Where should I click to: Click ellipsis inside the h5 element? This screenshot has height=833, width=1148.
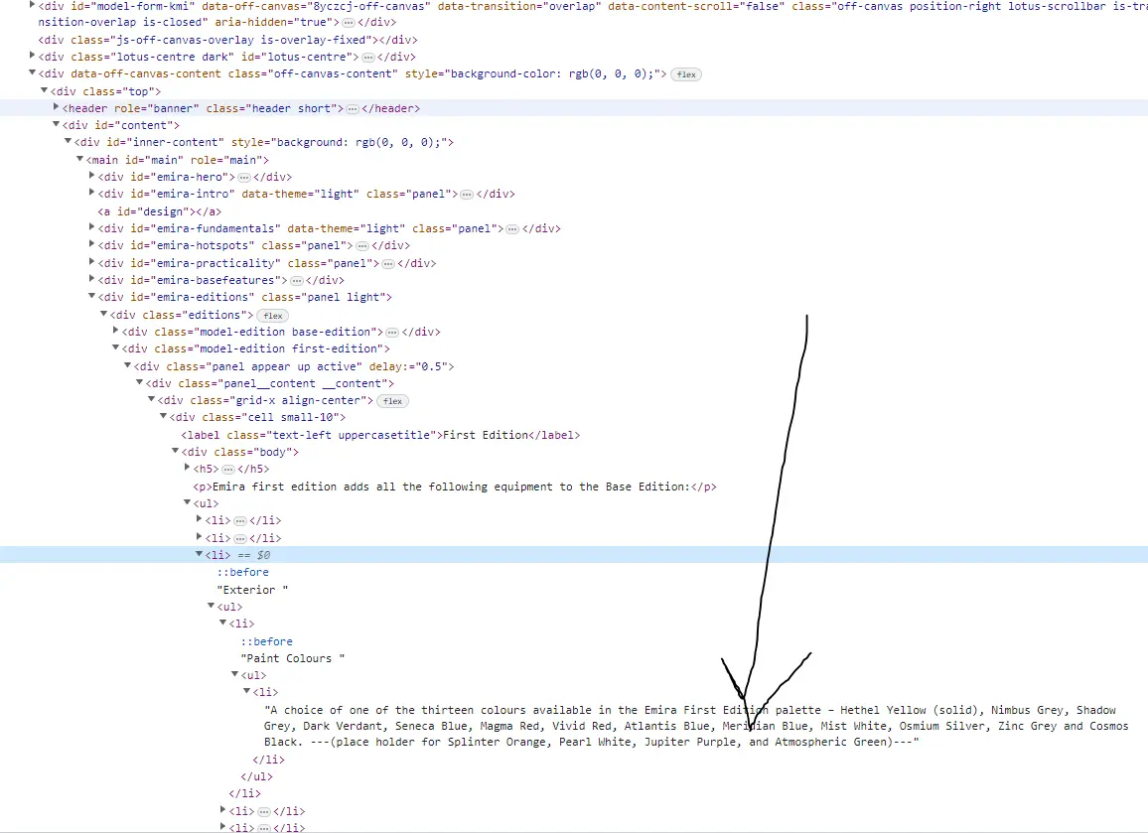[x=228, y=470]
